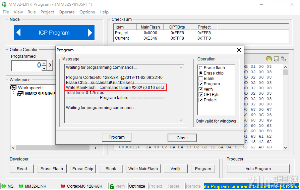Click the green MS. status indicator

coord(4,186)
